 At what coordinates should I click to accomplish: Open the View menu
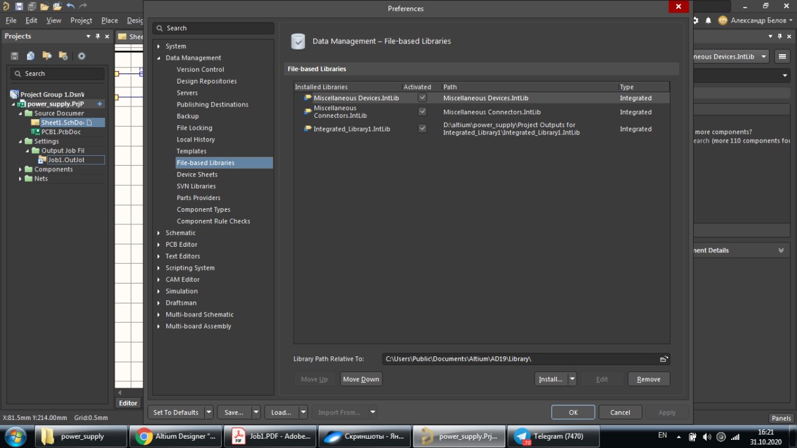coord(54,21)
